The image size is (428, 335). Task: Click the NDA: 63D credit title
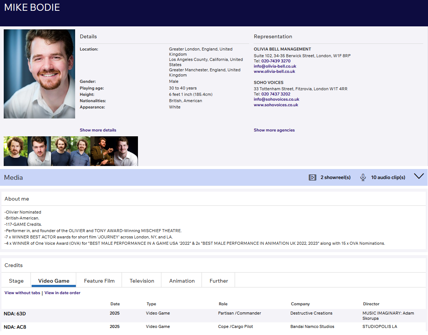[x=15, y=314]
